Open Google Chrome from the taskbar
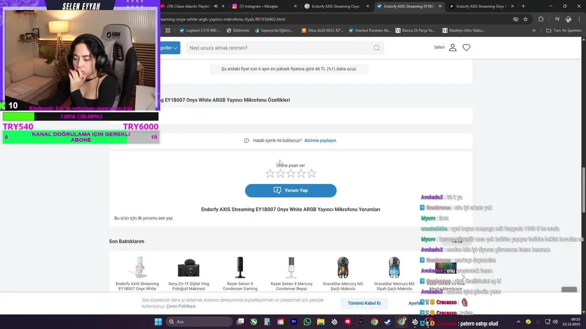The width and height of the screenshot is (586, 329). [374, 322]
